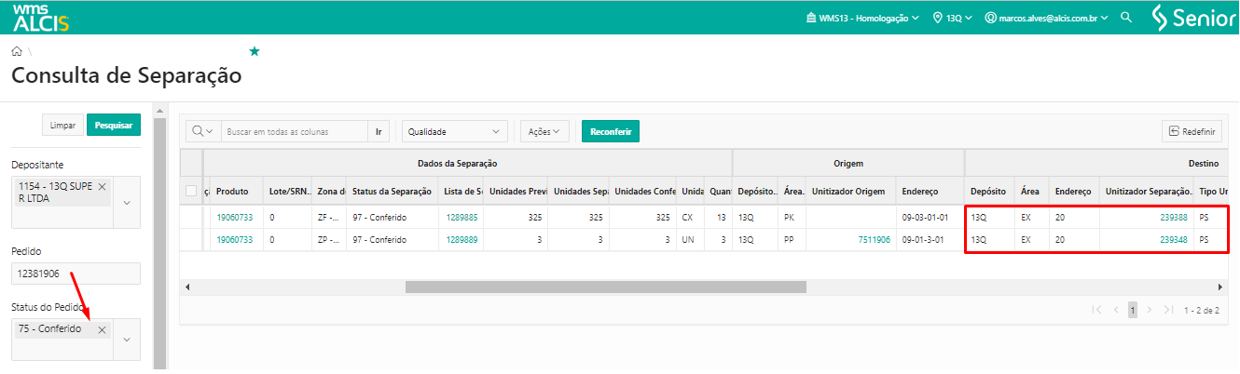This screenshot has height=374, width=1240.
Task: Click the 09-01-3-01 address cell
Action: pyautogui.click(x=924, y=239)
